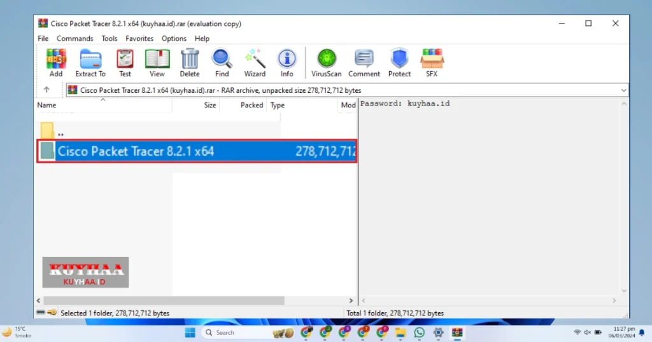Click the Wi-Fi tray icon
652x342 pixels.
point(577,332)
